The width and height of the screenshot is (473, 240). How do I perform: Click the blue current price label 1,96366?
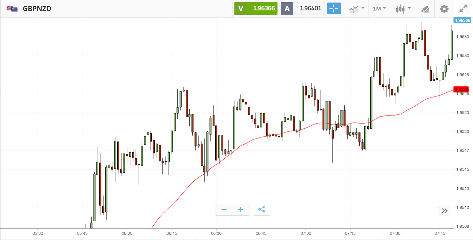click(462, 20)
